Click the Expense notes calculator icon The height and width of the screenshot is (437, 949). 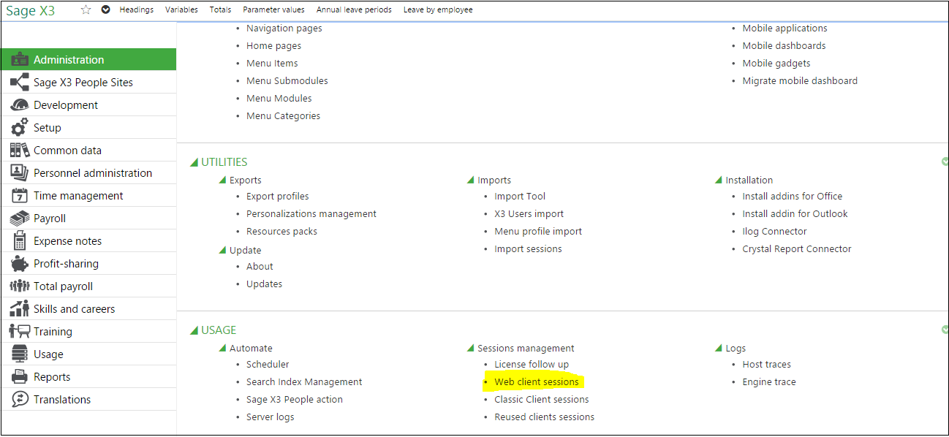click(x=20, y=241)
